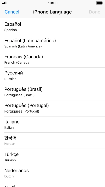Tap the battery icon in status bar

[99, 3]
